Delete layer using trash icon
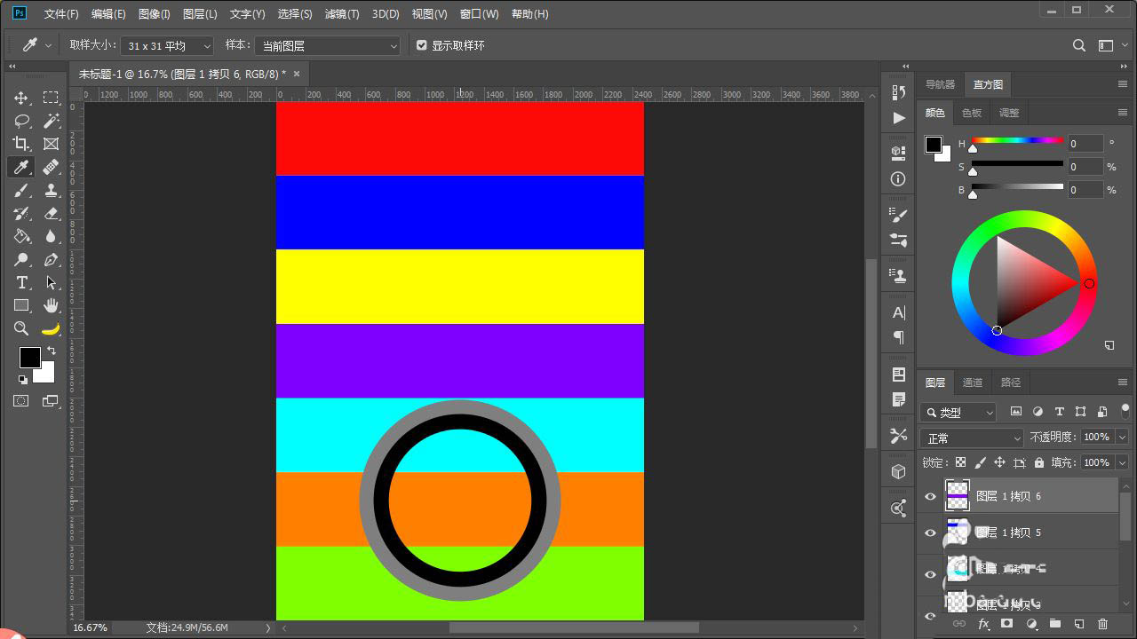This screenshot has width=1137, height=639. click(1103, 625)
